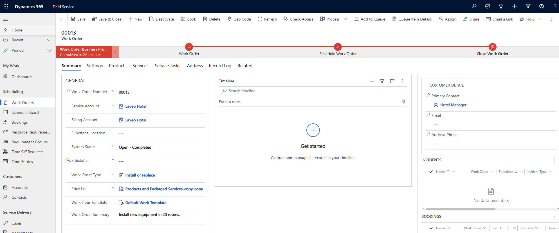559x233 pixels.
Task: Delete the work order
Action: 212,19
